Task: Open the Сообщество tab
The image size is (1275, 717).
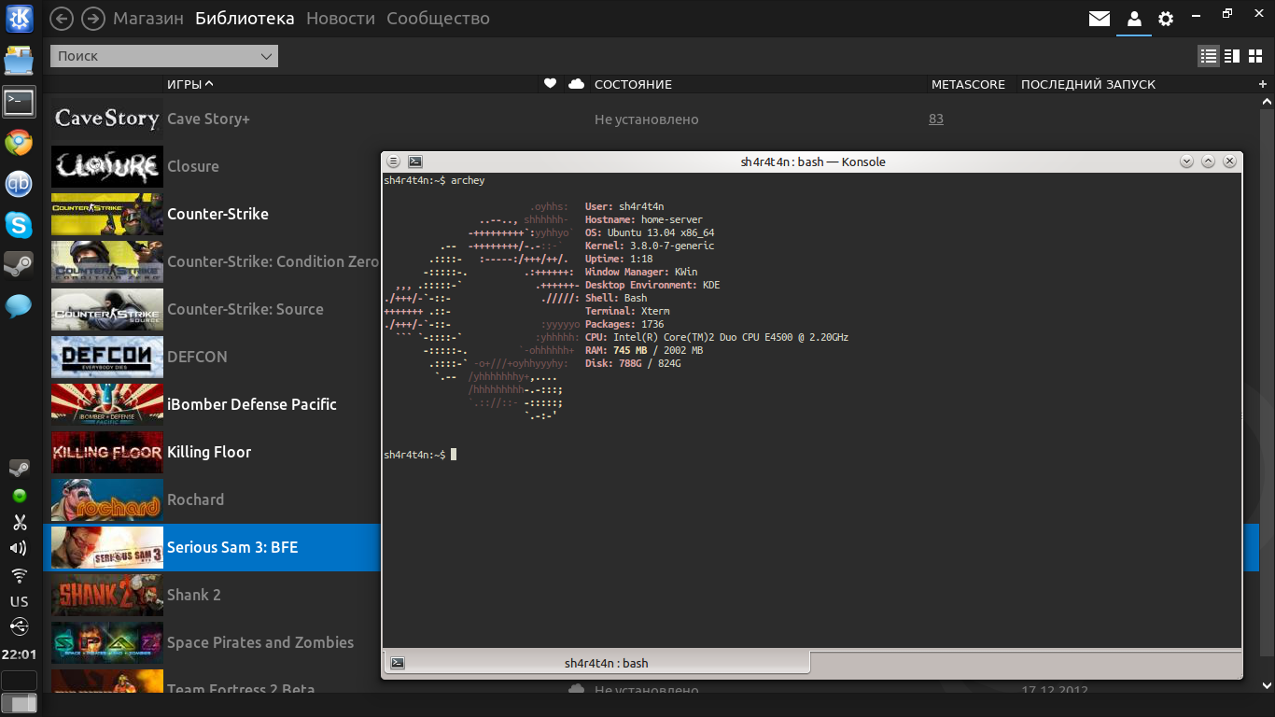Action: (x=438, y=19)
